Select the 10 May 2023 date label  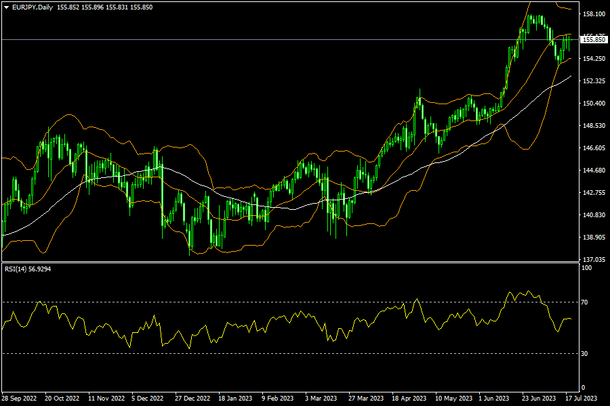(x=453, y=399)
